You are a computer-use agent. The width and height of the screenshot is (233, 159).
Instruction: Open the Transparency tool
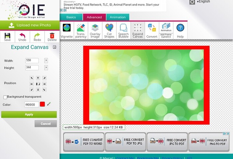pos(81,31)
